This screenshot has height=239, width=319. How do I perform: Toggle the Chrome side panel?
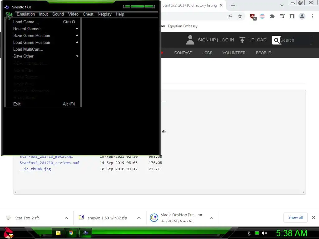pos(292,16)
